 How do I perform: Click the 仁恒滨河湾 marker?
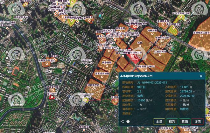click(x=160, y=55)
